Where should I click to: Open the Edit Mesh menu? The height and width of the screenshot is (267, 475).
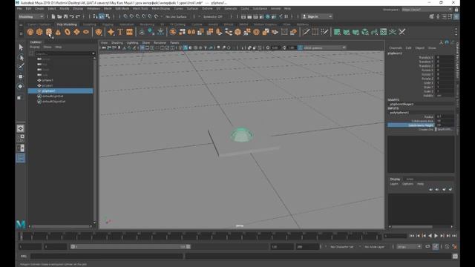click(122, 9)
